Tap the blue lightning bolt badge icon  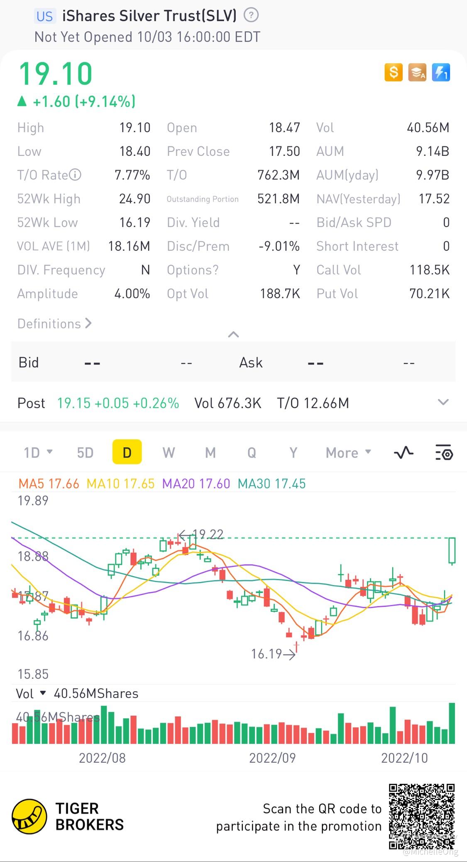pos(441,72)
